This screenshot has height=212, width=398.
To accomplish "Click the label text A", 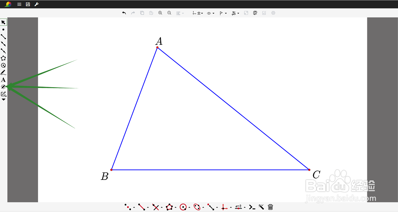I will coord(159,41).
